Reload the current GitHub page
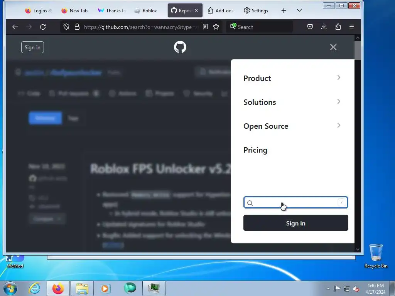 [x=43, y=27]
